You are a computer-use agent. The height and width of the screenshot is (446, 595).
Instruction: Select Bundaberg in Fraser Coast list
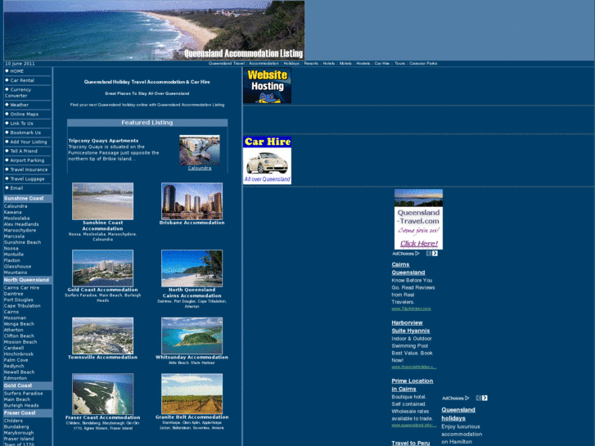click(16, 426)
